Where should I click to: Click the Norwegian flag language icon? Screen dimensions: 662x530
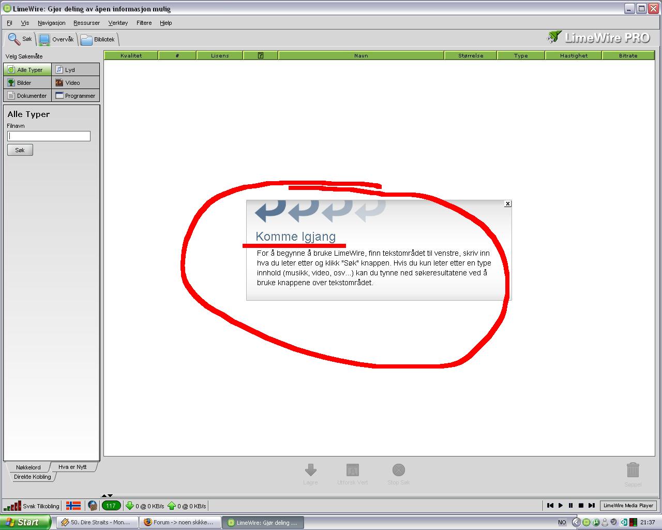click(x=73, y=506)
